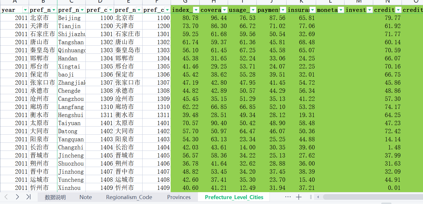Image resolution: width=423 pixels, height=204 pixels.
Task: Select the Changzhi cell
Action: pos(71,147)
